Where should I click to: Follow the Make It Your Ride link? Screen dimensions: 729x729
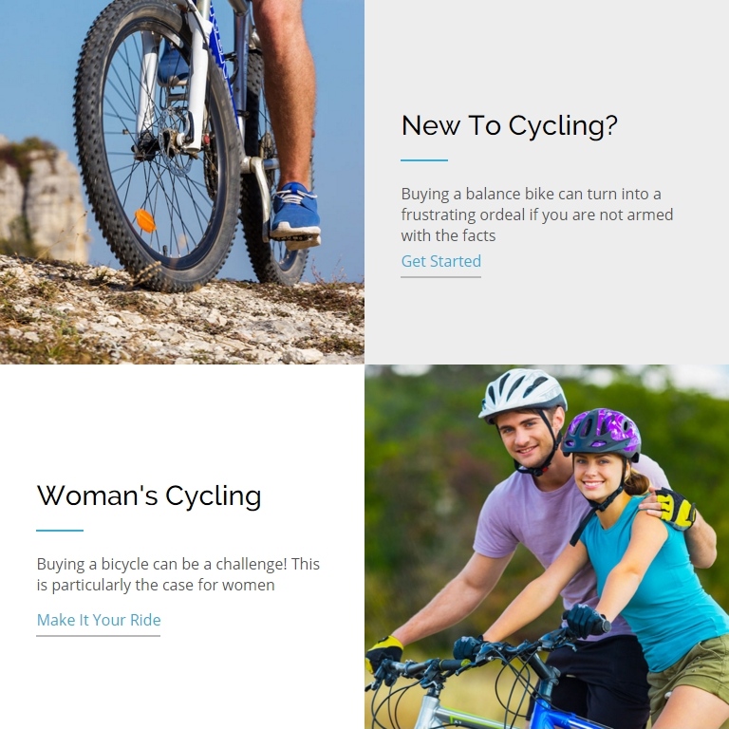coord(99,620)
